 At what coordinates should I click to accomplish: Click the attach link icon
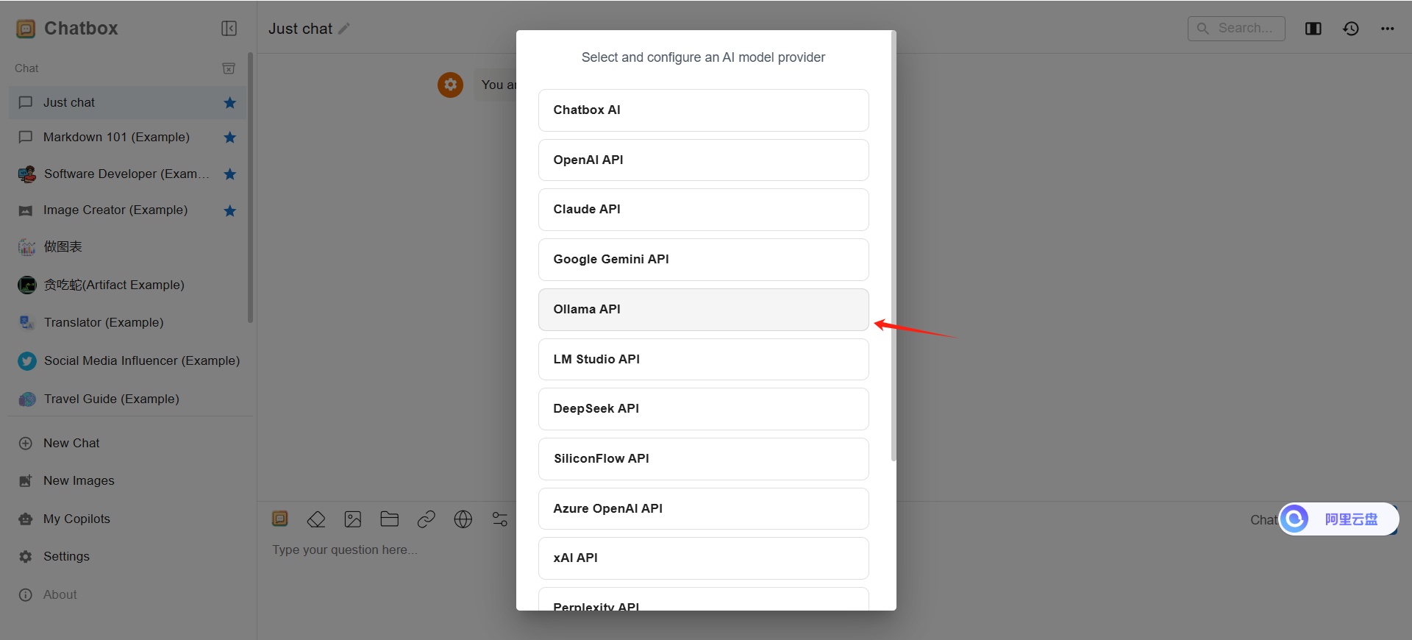tap(427, 519)
